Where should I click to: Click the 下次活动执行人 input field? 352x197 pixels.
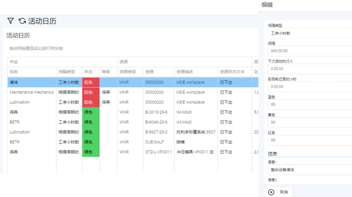310,69
